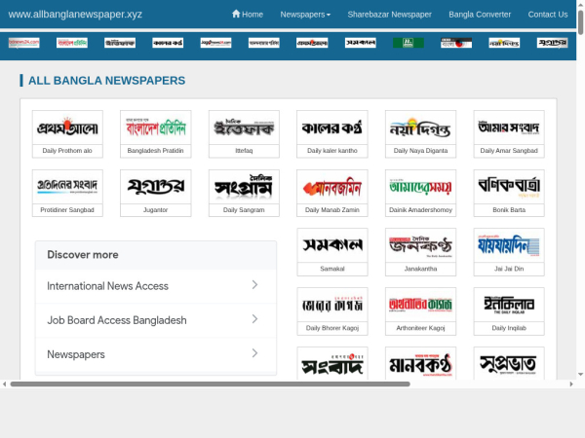
Task: Click chevron in Discover more Newspapers row
Action: (x=254, y=353)
